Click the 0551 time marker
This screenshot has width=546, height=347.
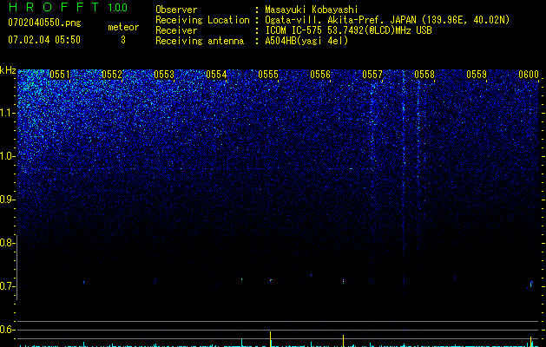click(x=60, y=75)
